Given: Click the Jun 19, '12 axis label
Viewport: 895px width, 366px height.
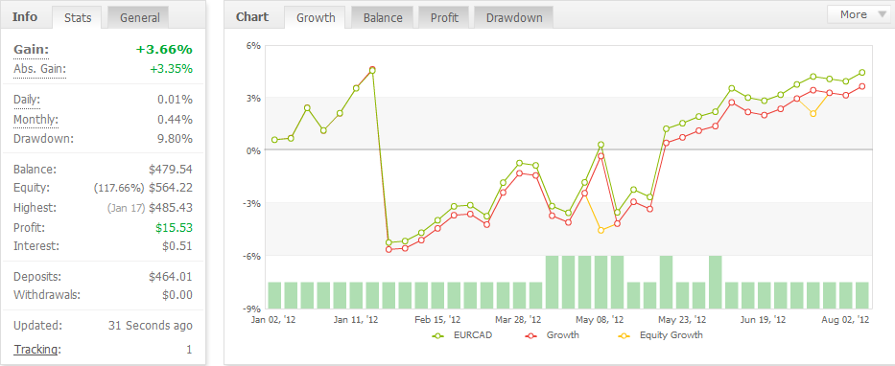Looking at the screenshot, I should click(763, 320).
